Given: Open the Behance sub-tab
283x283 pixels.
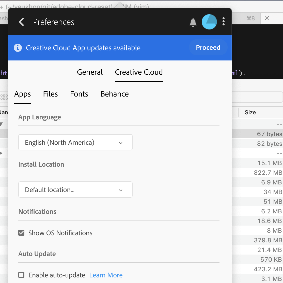Looking at the screenshot, I should (115, 94).
